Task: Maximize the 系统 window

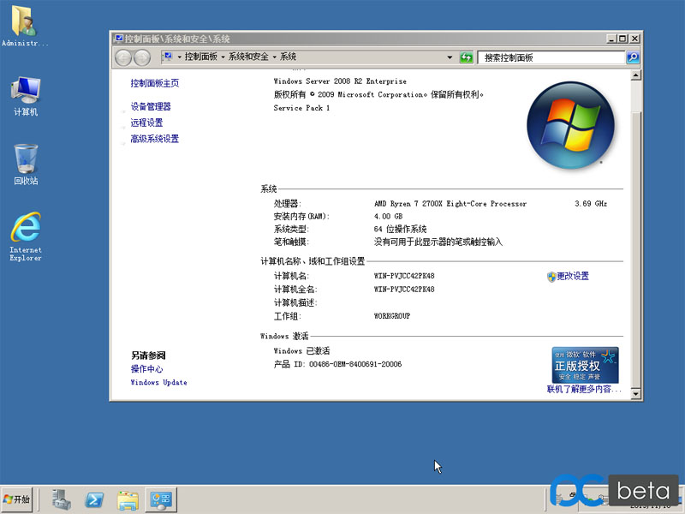Action: click(x=622, y=39)
